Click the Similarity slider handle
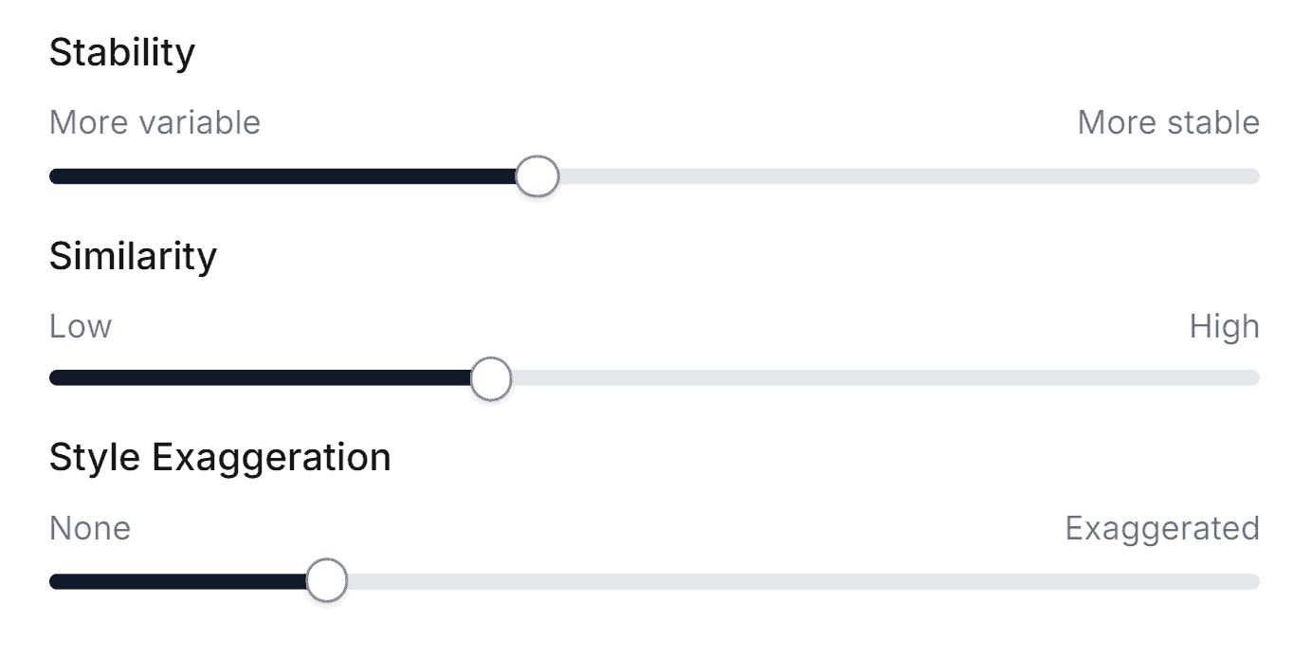Viewport: 1311px width, 657px height. 491,378
